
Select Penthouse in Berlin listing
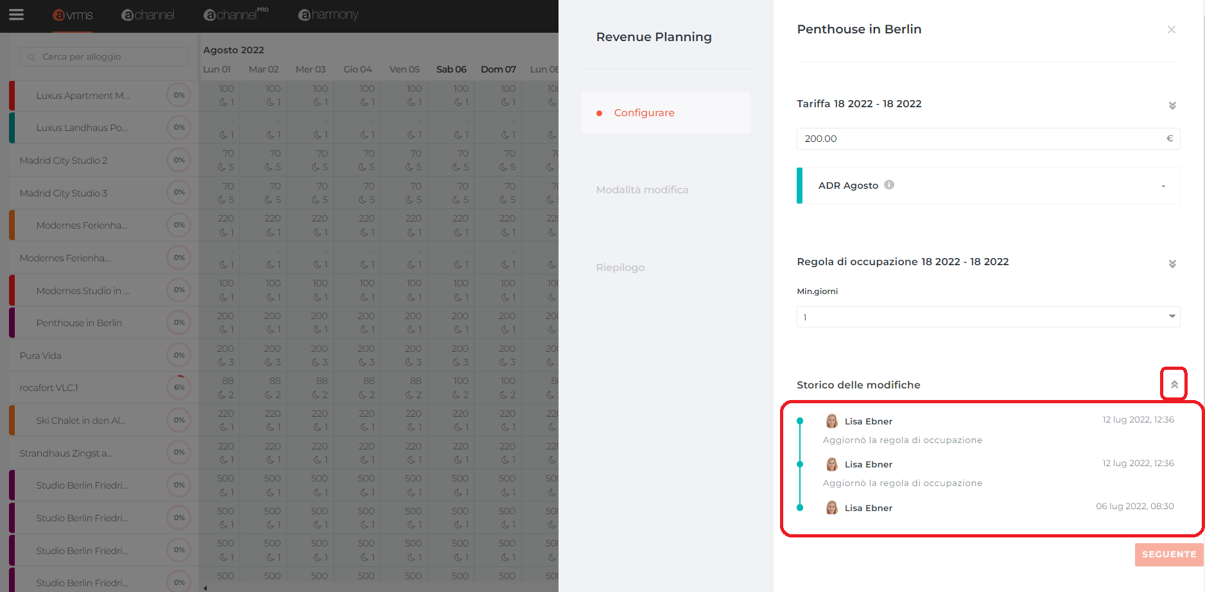[79, 323]
